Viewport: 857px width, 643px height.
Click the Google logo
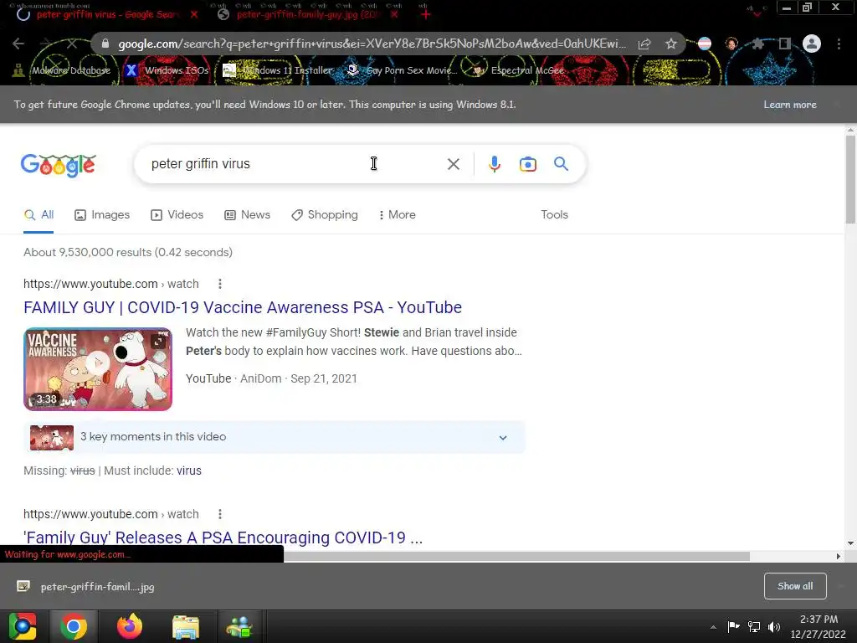pyautogui.click(x=59, y=165)
